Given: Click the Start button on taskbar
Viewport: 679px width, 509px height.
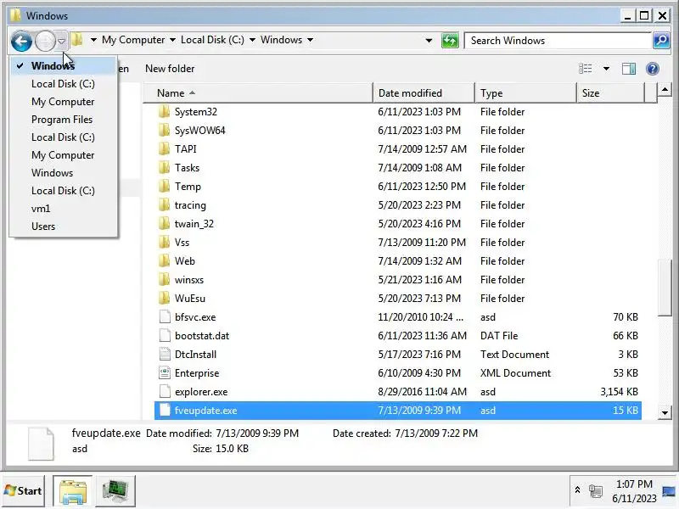Looking at the screenshot, I should click(23, 491).
